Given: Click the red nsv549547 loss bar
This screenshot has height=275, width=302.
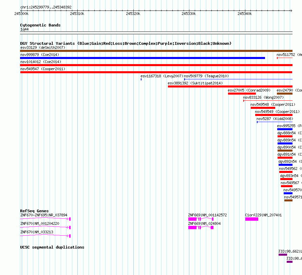Looking at the screenshot, I should pos(156,72).
